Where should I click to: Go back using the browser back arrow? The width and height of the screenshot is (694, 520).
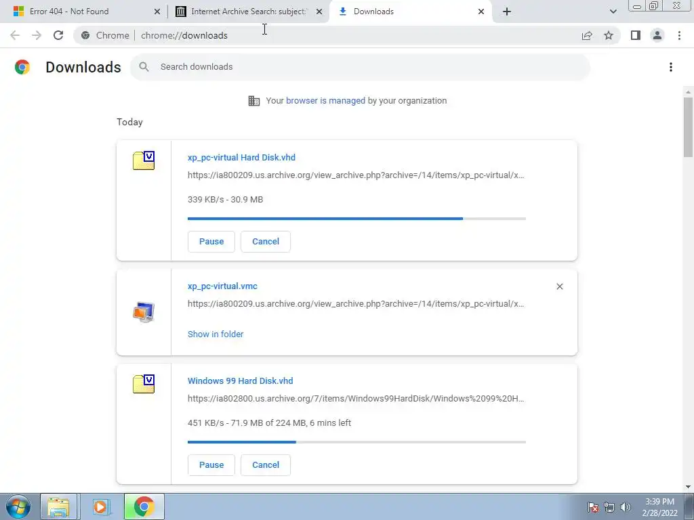(15, 35)
